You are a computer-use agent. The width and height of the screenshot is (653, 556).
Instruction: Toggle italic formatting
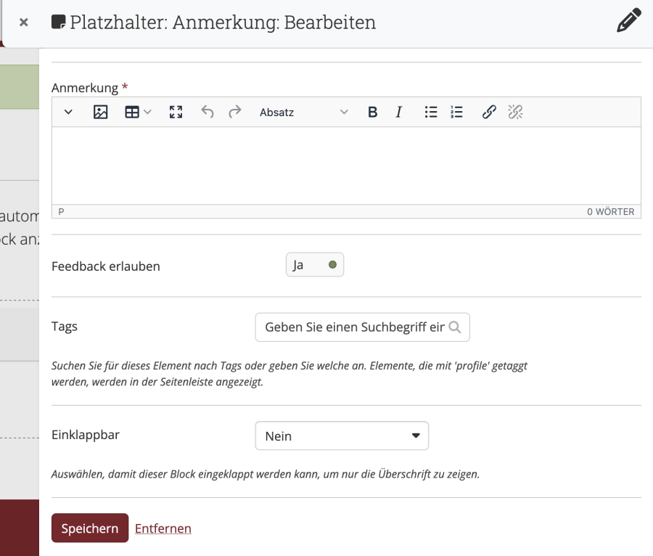click(398, 113)
